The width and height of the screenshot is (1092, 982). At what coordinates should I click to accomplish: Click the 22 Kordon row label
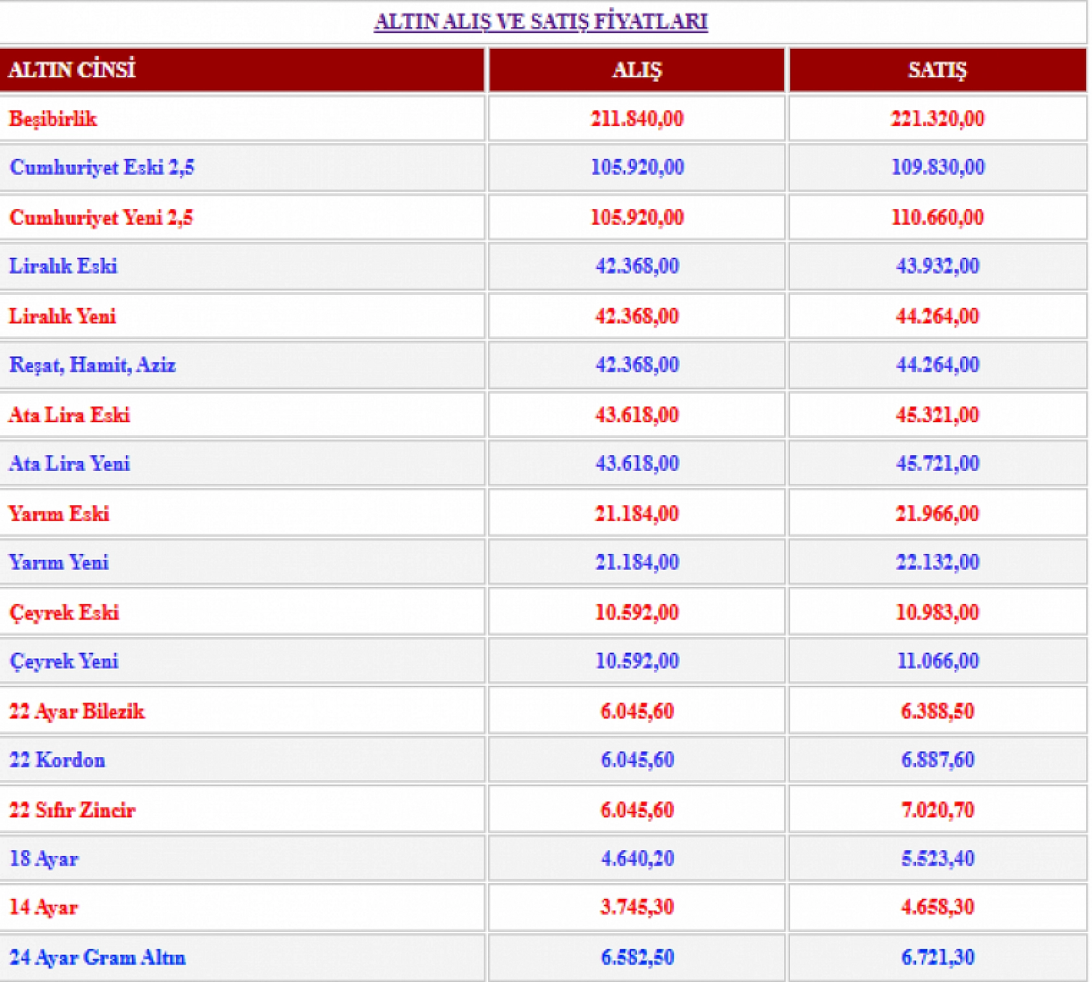click(57, 760)
